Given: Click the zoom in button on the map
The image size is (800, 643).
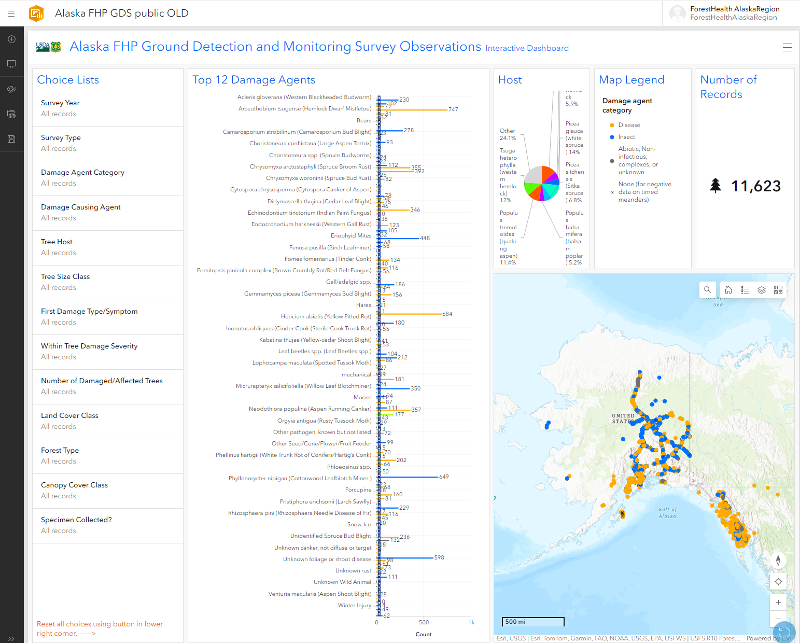Looking at the screenshot, I should click(x=778, y=602).
